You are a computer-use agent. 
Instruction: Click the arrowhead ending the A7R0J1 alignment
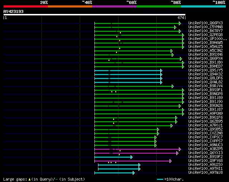pos(172,126)
